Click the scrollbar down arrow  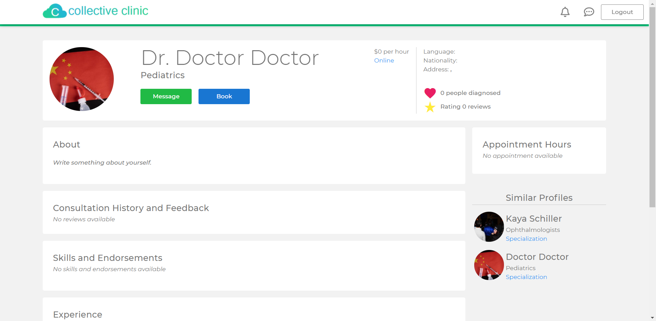pos(652,318)
